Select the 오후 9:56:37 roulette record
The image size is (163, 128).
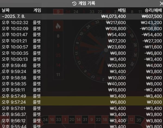[x=81, y=114]
